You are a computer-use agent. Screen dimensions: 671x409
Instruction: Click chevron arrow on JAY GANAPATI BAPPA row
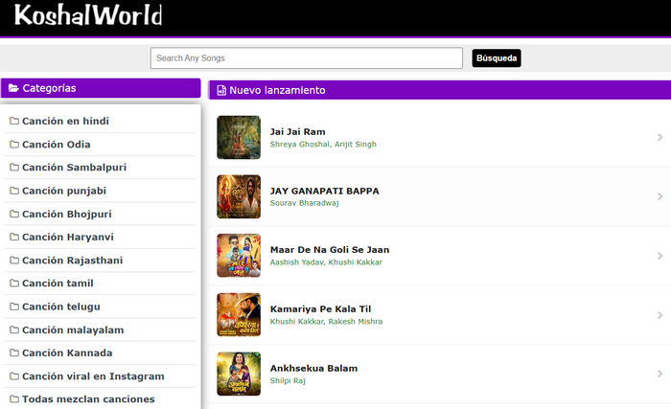pos(659,196)
